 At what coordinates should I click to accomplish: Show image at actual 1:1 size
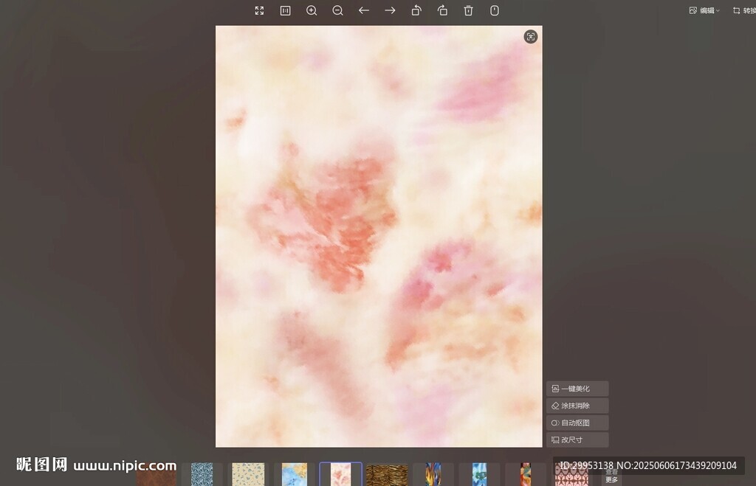(286, 10)
